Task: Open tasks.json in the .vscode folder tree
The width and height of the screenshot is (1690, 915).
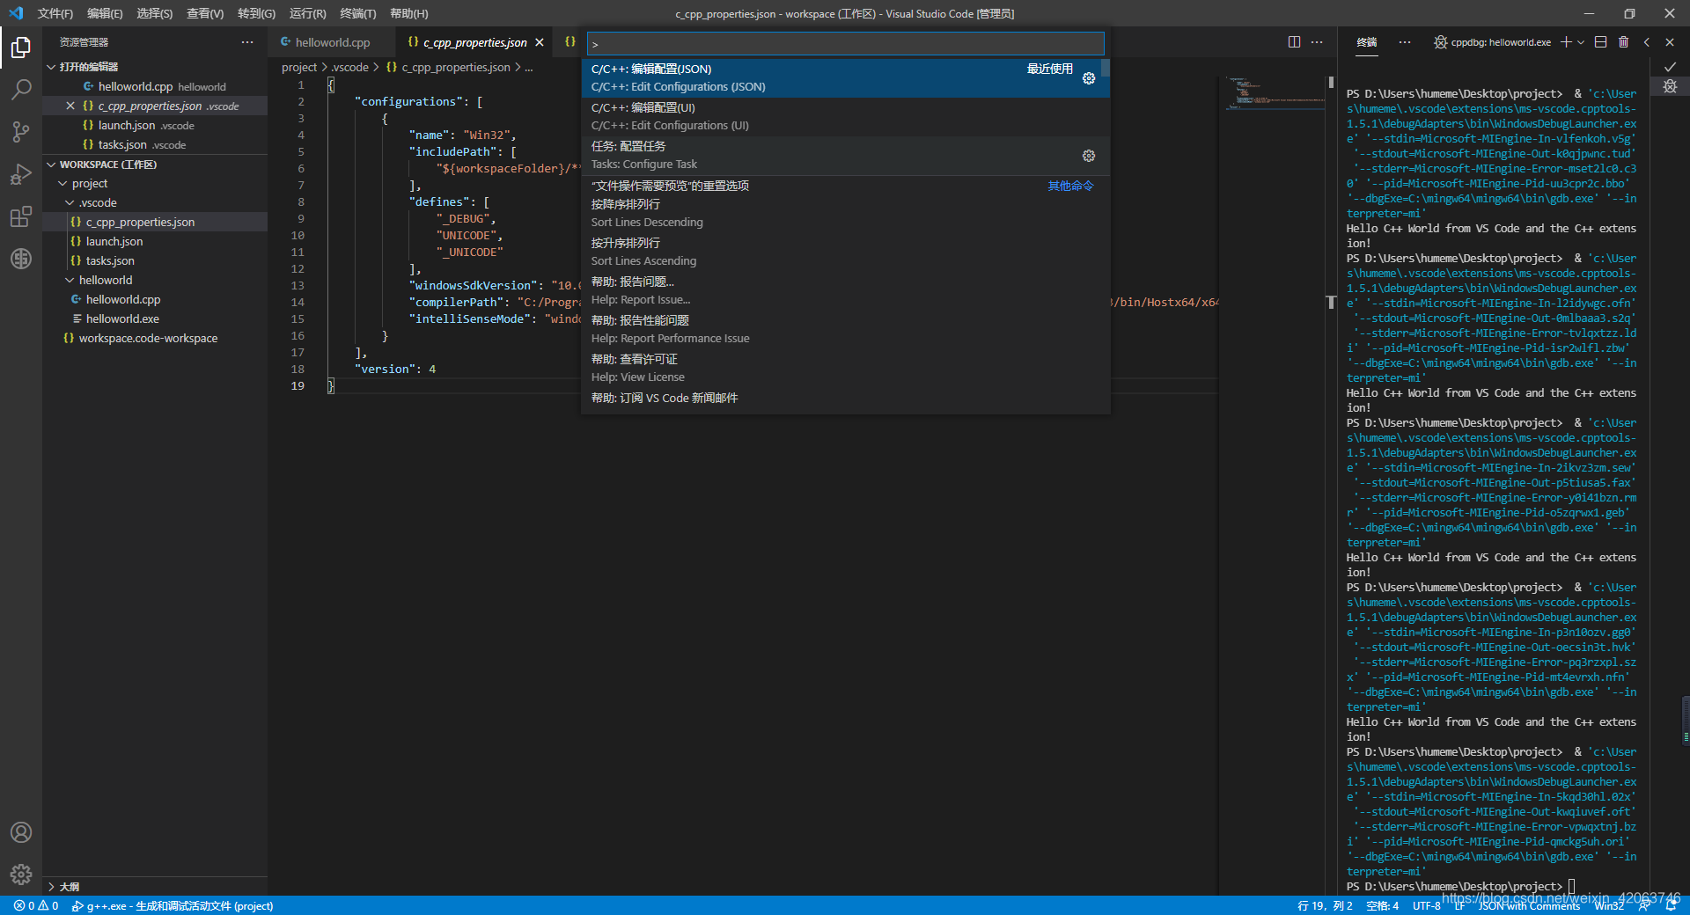Action: point(155,260)
